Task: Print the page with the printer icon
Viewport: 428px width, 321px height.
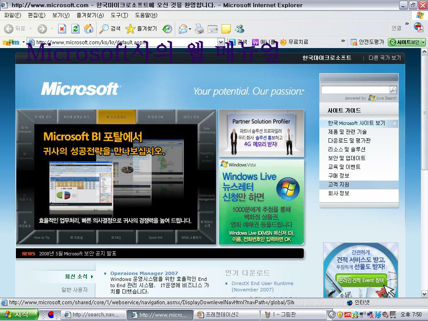Action: (x=199, y=29)
